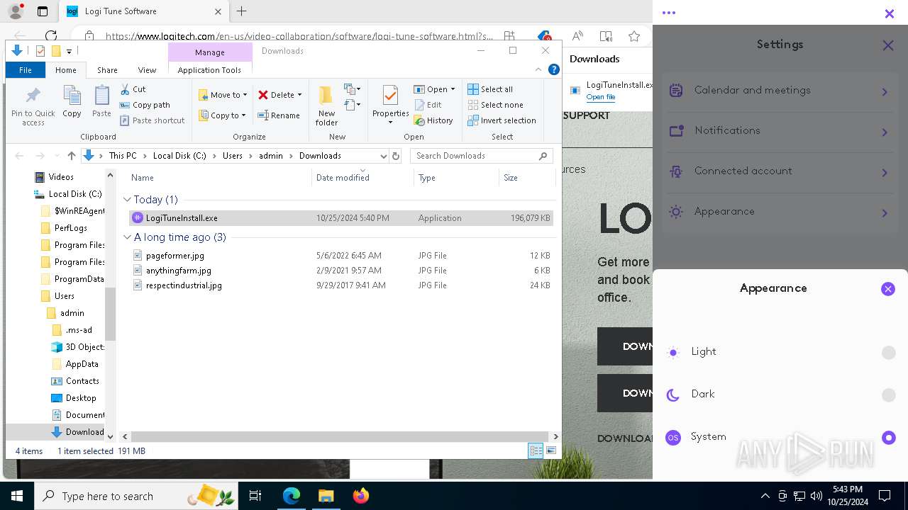This screenshot has width=908, height=510.
Task: Click Pin to Quick access icon
Action: [33, 106]
